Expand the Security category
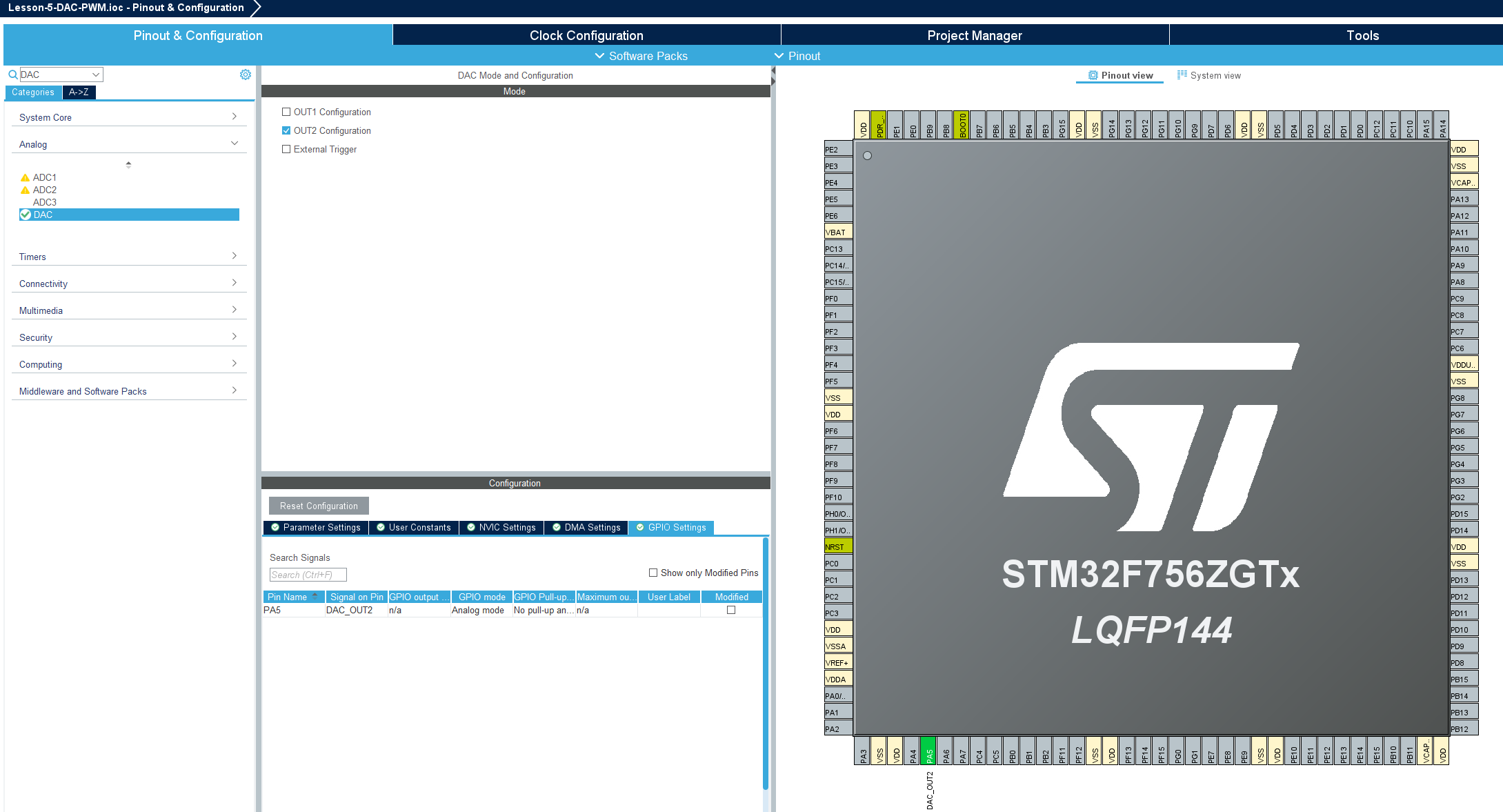The width and height of the screenshot is (1503, 812). point(129,337)
